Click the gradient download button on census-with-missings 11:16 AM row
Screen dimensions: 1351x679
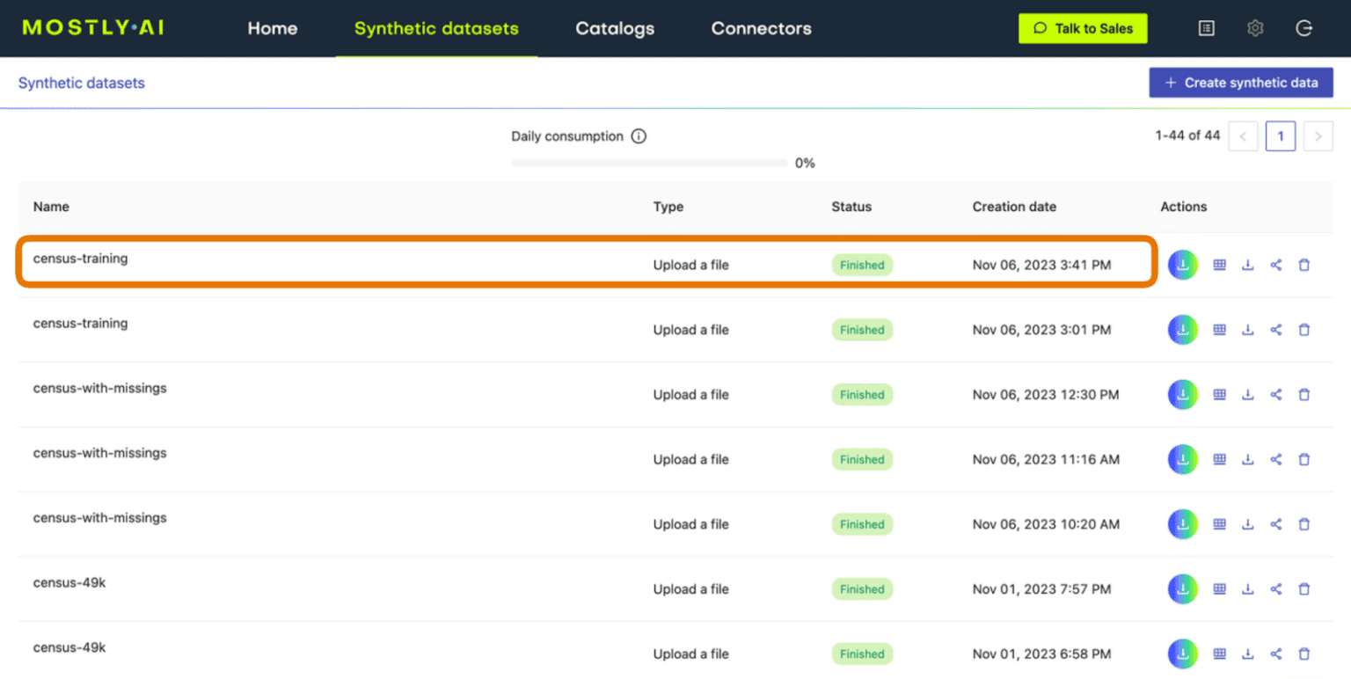(x=1182, y=458)
